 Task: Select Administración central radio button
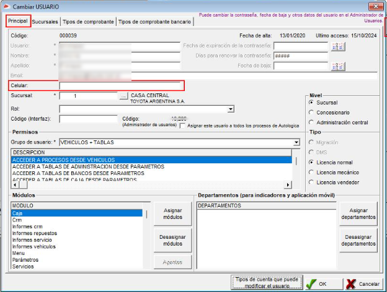click(x=311, y=122)
